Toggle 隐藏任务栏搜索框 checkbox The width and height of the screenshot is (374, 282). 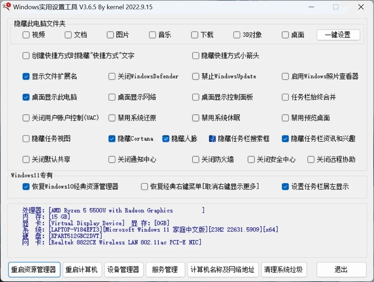(x=213, y=139)
